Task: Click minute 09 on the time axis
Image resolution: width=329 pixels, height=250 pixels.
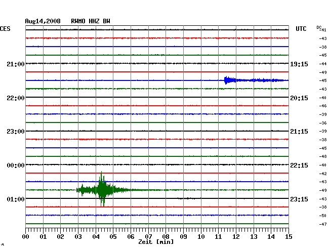Action: (x=183, y=237)
